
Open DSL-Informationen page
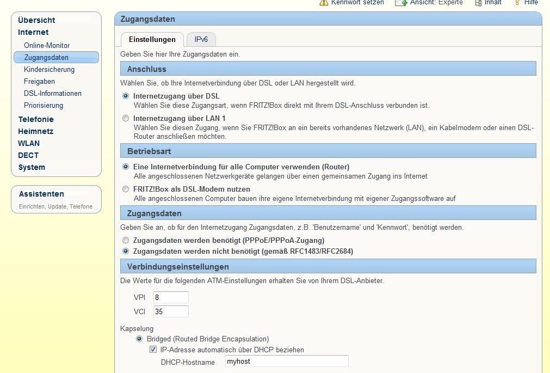click(52, 93)
